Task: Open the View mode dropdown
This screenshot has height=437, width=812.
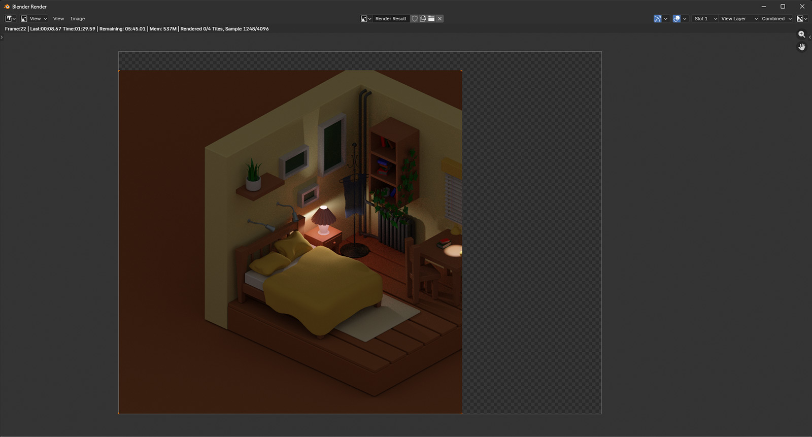Action: tap(34, 19)
